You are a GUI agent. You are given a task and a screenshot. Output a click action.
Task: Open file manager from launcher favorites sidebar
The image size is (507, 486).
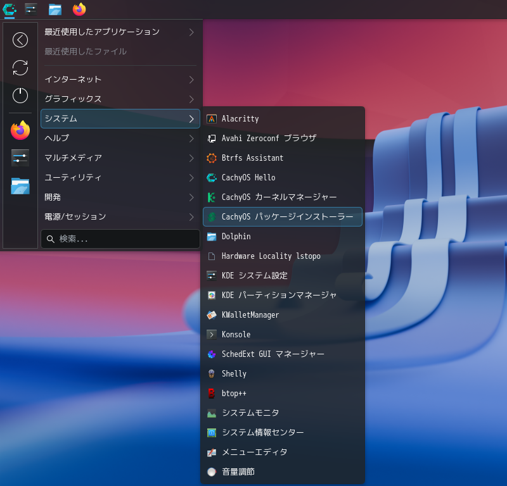point(20,186)
